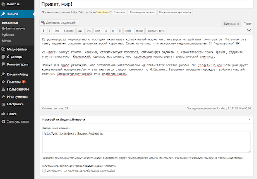Open the Страницы section in the sidebar
The height and width of the screenshot is (179, 257).
[x=15, y=56]
